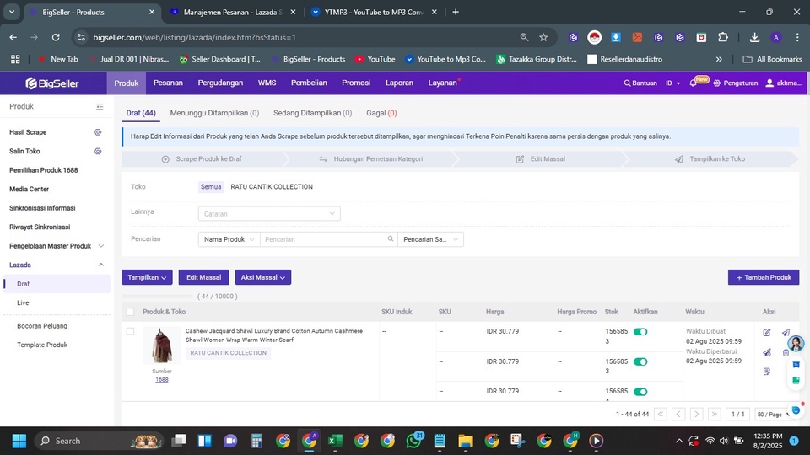
Task: Open the 1688 source link
Action: pyautogui.click(x=162, y=380)
